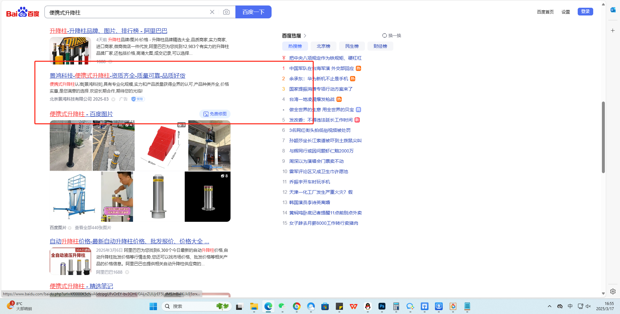Open the 升降柱 阿里巴巴 result link
620x314 pixels.
tap(108, 31)
